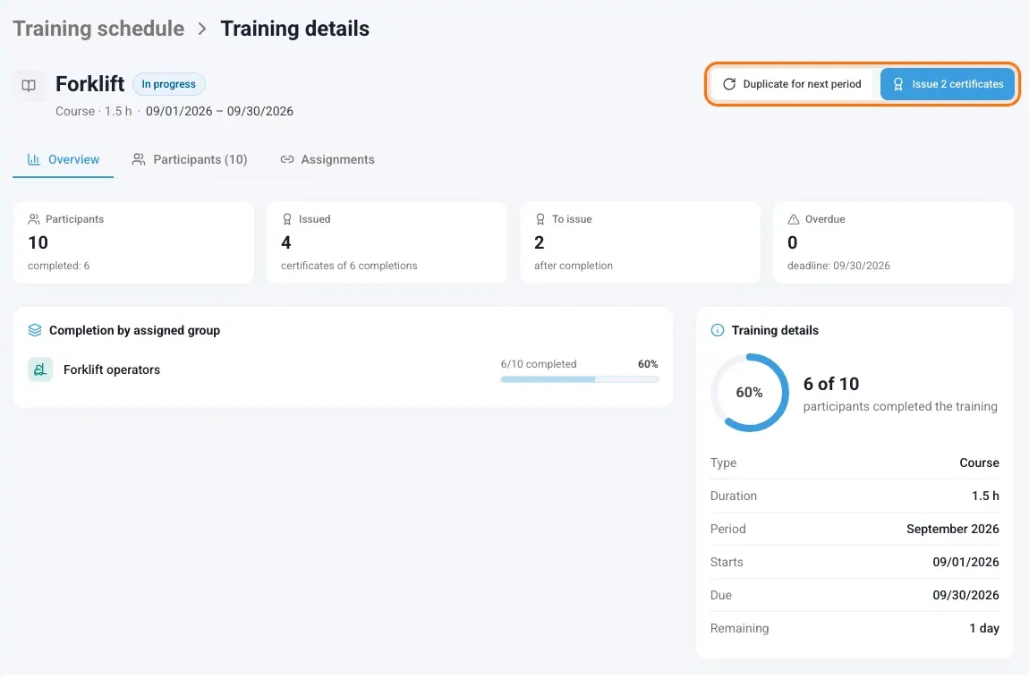Viewport: 1029px width, 679px height.
Task: Click the Duplicate for next period button
Action: pyautogui.click(x=792, y=84)
